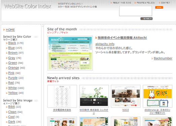The height and width of the screenshot is (126, 176).
Task: Select Orange color category
Action: [x=13, y=68]
